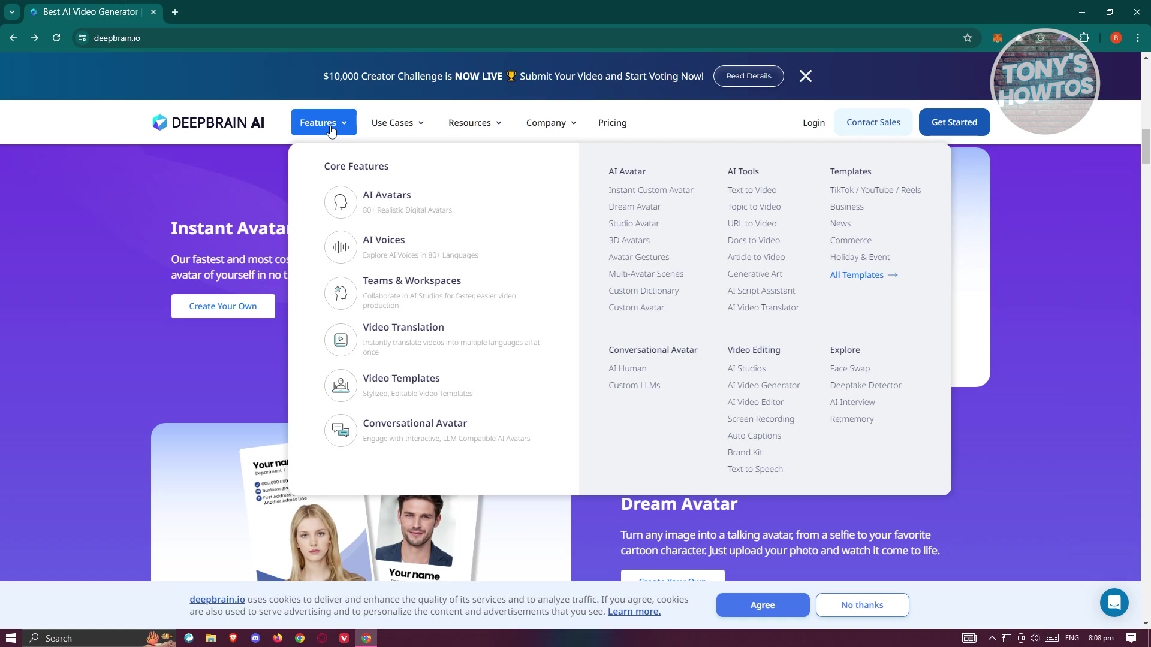Click the page vertical scrollbar thumb
Image resolution: width=1151 pixels, height=647 pixels.
(x=1146, y=146)
